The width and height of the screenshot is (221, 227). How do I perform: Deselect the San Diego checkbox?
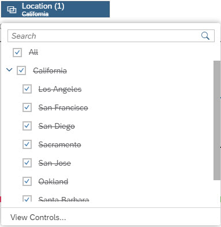tap(27, 126)
